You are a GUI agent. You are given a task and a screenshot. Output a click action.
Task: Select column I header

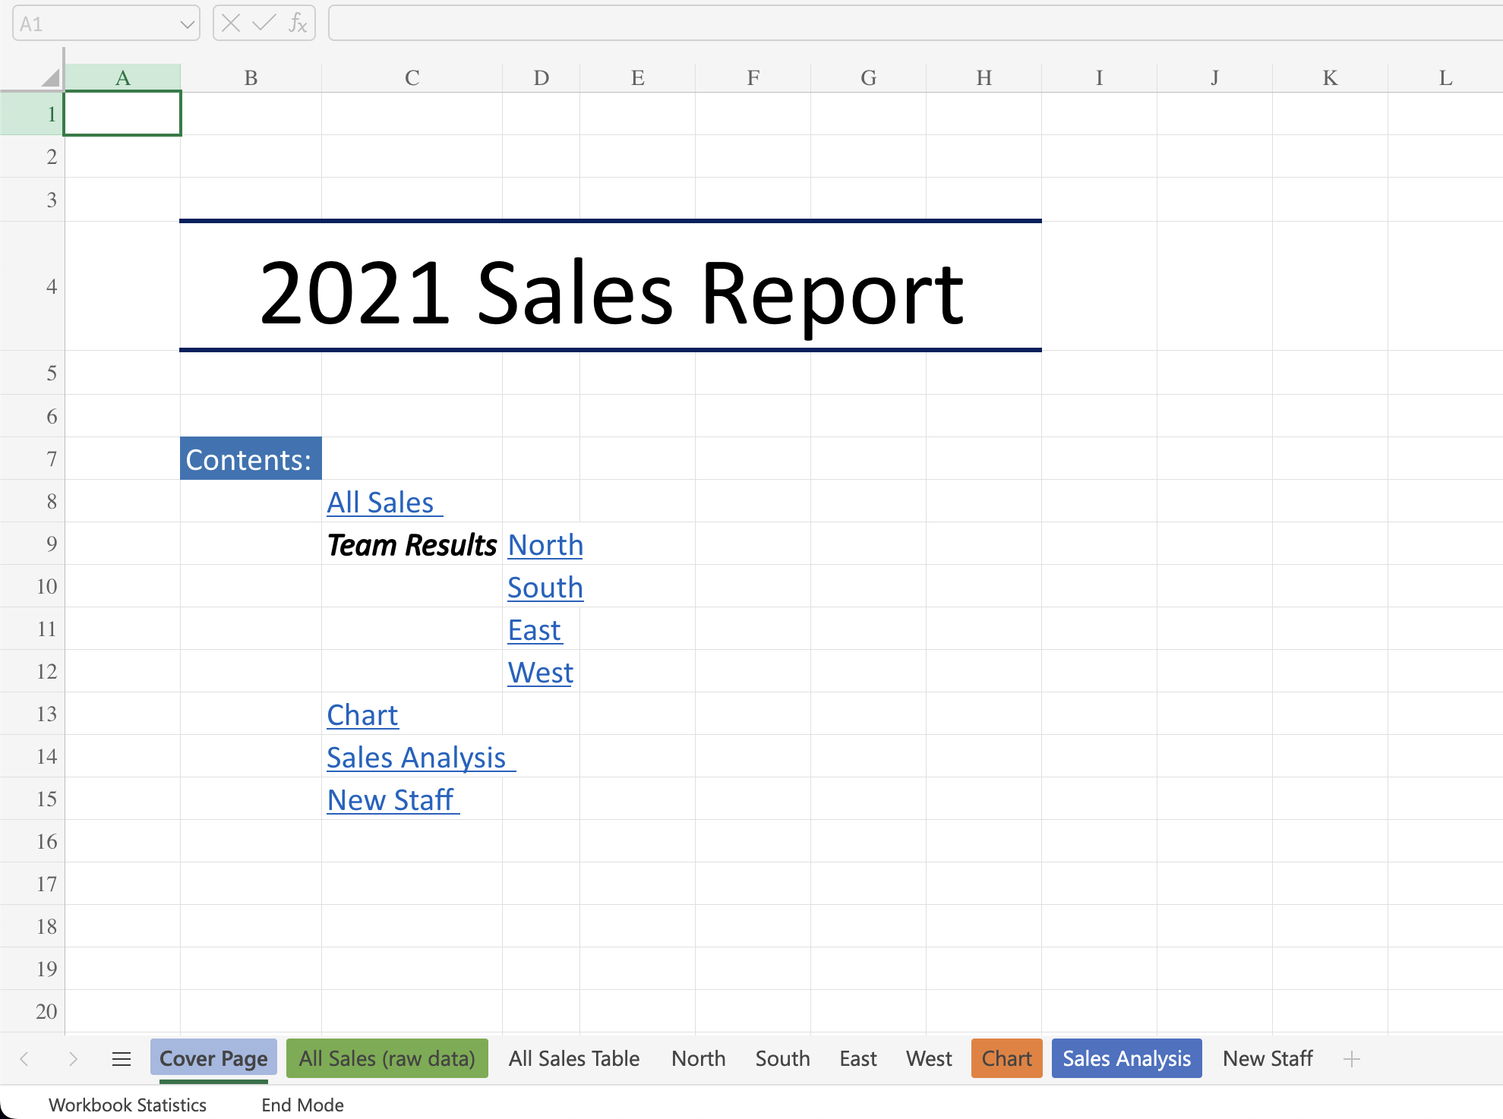[1099, 77]
